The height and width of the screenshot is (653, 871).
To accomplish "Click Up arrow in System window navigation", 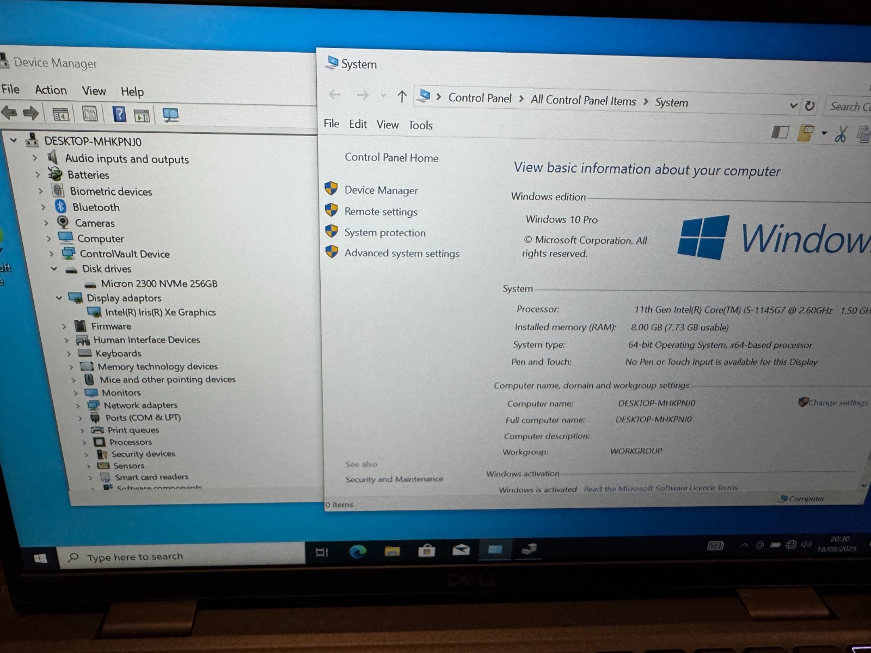I will coord(402,97).
